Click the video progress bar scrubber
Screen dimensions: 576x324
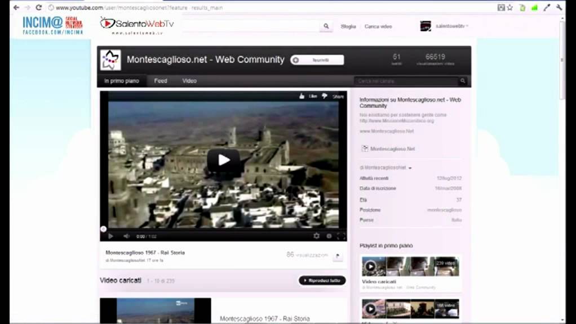point(103,229)
